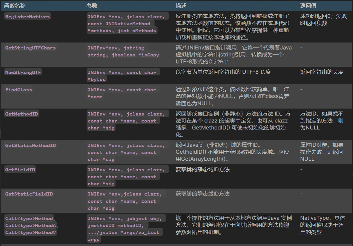Click the GetMethodID description starting 返回类或接口实例
This screenshot has height=246, width=353.
point(233,124)
